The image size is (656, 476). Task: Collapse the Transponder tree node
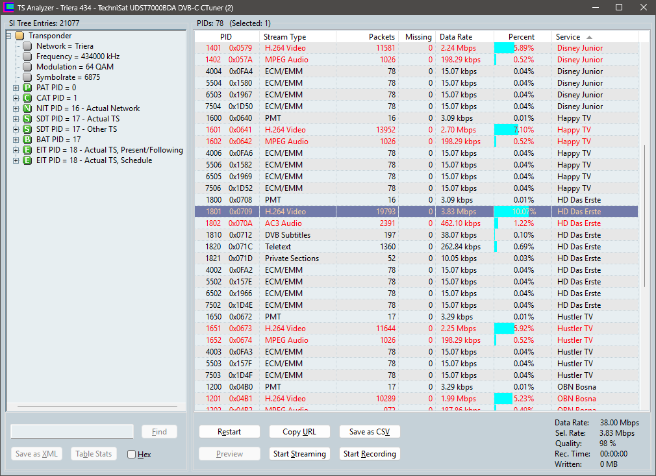coord(8,36)
